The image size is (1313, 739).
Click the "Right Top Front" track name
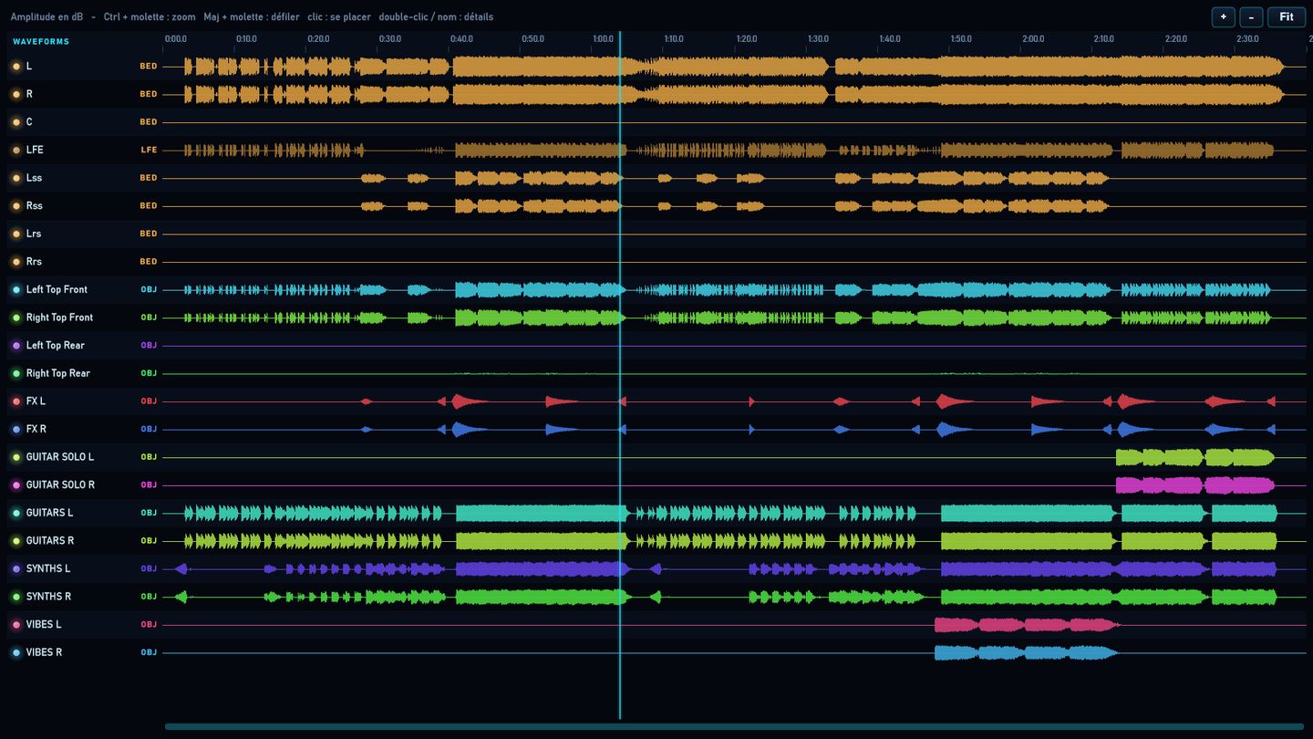pyautogui.click(x=59, y=317)
